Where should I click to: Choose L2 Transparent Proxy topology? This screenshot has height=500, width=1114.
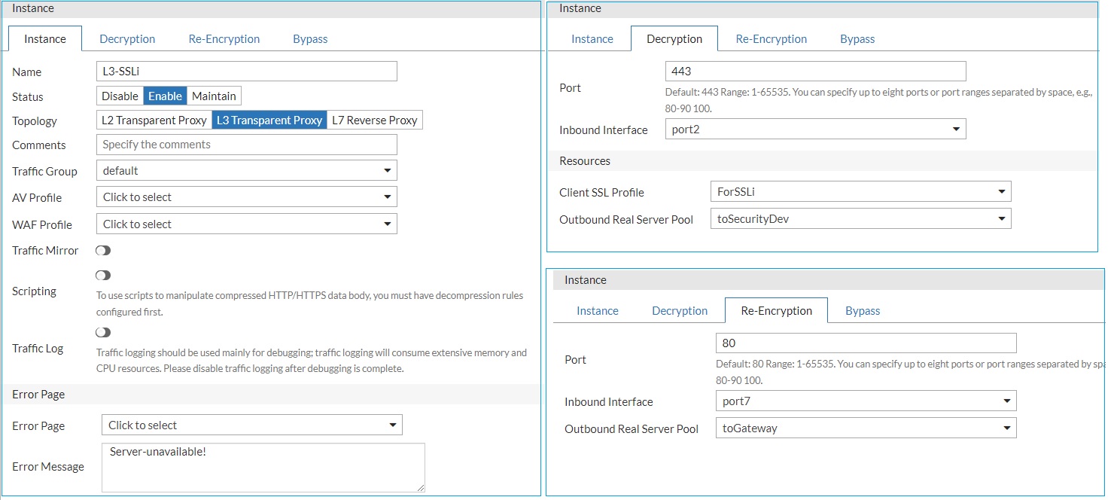click(154, 120)
